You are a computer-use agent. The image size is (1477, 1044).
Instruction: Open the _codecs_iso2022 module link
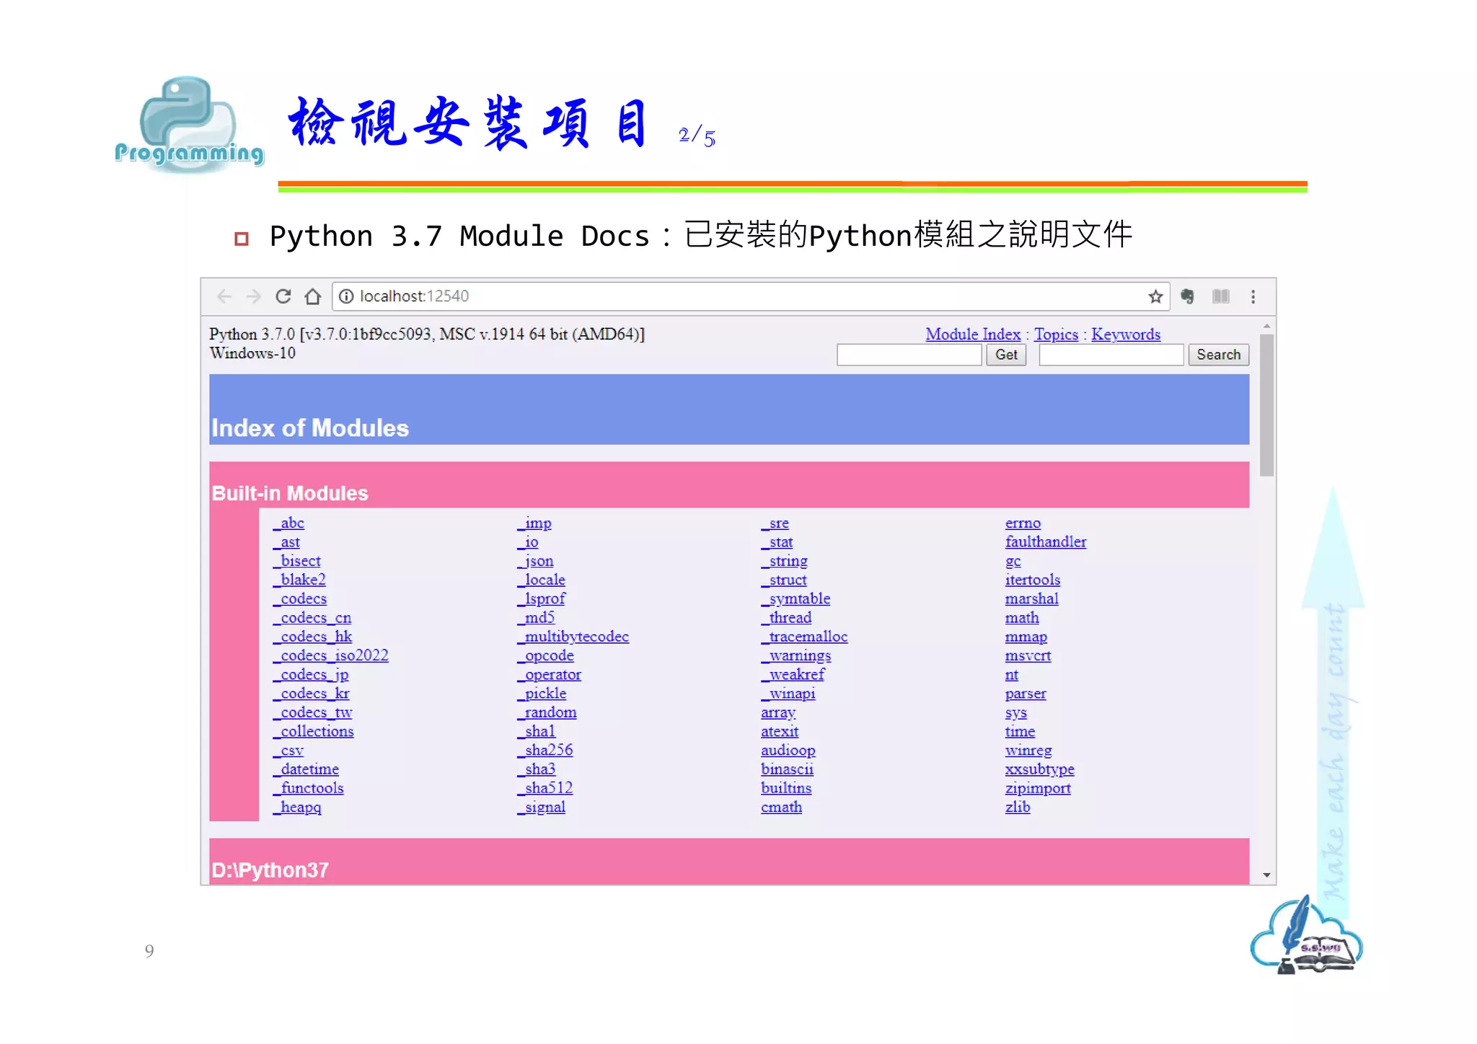click(x=331, y=655)
